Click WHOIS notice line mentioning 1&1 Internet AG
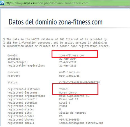Image resolution: width=130 pixels, height=127 pixels. (x=55, y=39)
